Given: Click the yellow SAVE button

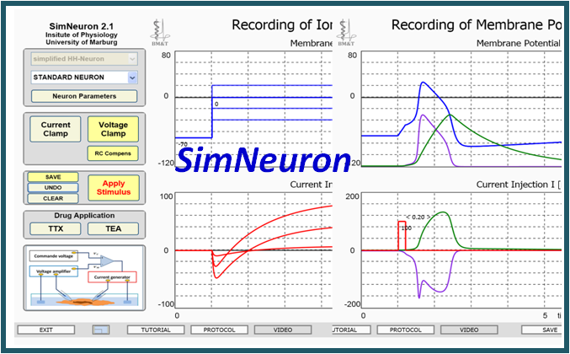Looking at the screenshot, I should pyautogui.click(x=53, y=177).
